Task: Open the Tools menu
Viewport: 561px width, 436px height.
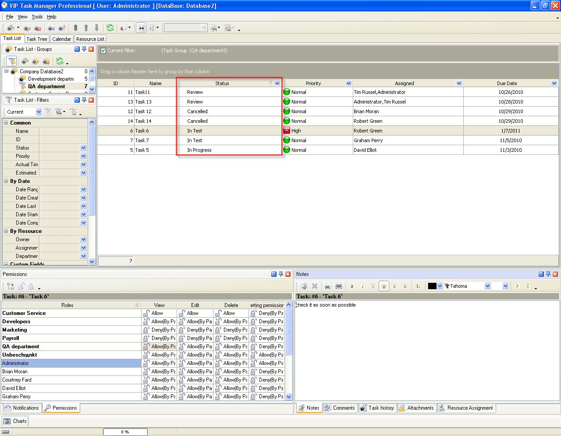Action: tap(37, 17)
